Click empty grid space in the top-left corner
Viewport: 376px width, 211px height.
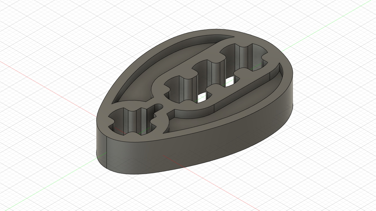[x=23, y=18]
